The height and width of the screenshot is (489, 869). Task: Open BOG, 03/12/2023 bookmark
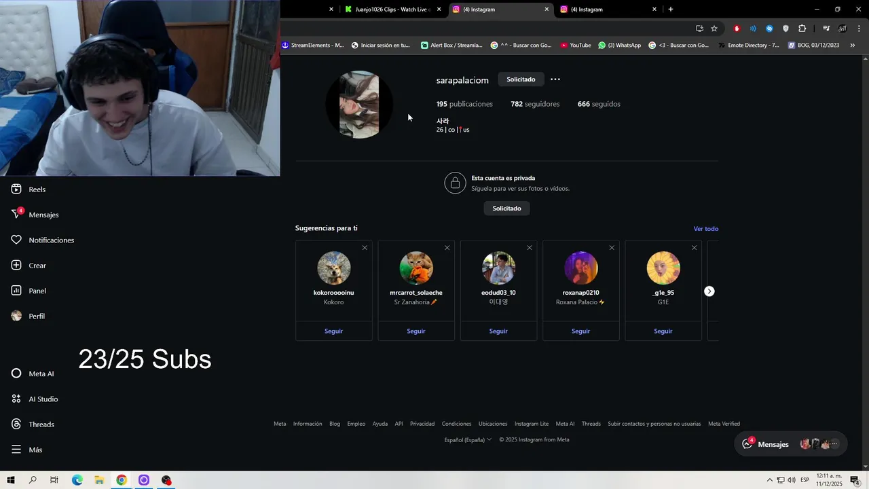point(813,46)
